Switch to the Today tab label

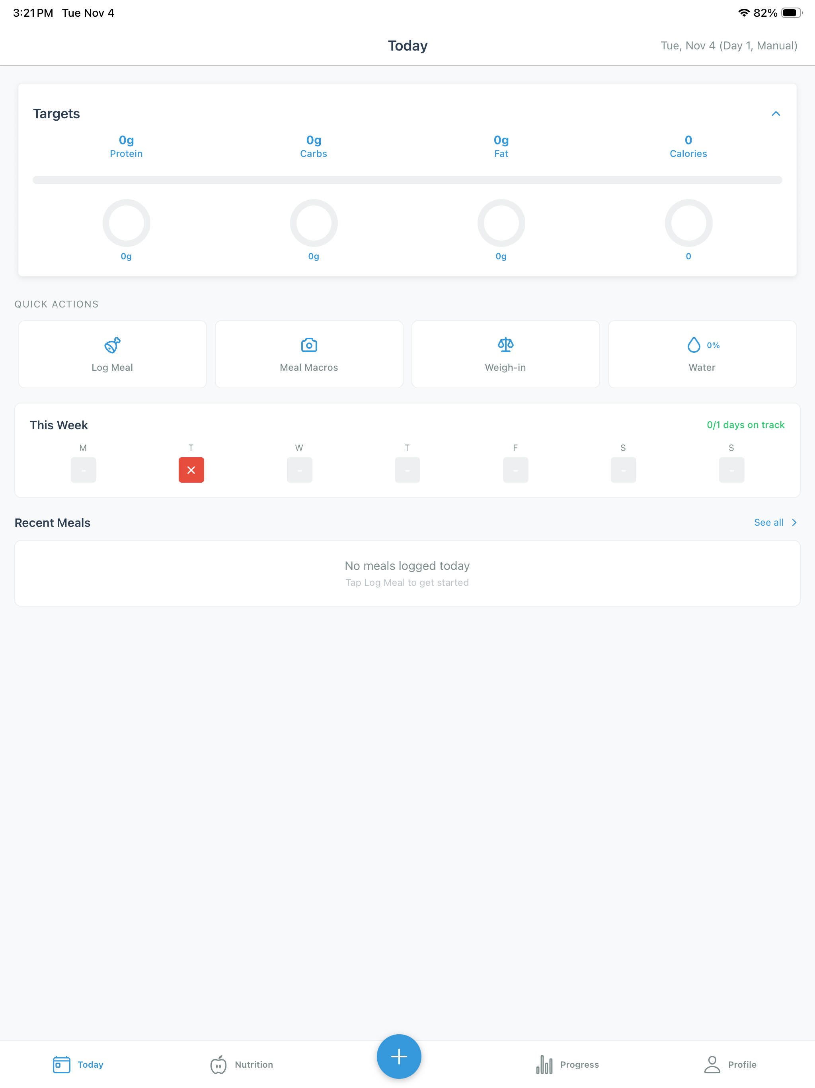click(x=90, y=1065)
